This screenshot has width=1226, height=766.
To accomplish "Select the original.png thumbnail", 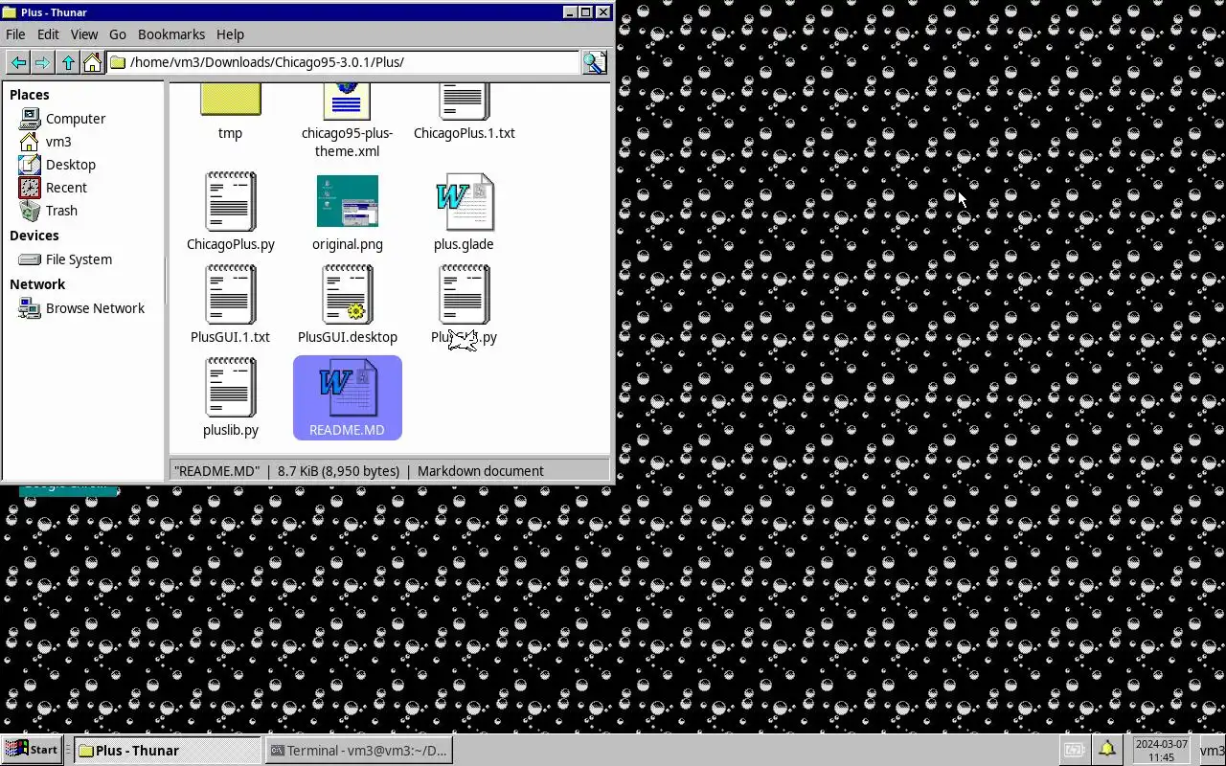I will click(x=348, y=201).
